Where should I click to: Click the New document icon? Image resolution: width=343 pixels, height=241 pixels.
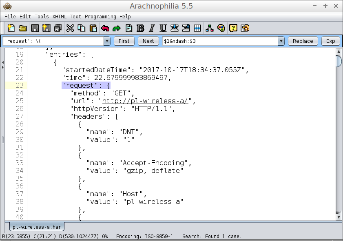(x=11, y=28)
